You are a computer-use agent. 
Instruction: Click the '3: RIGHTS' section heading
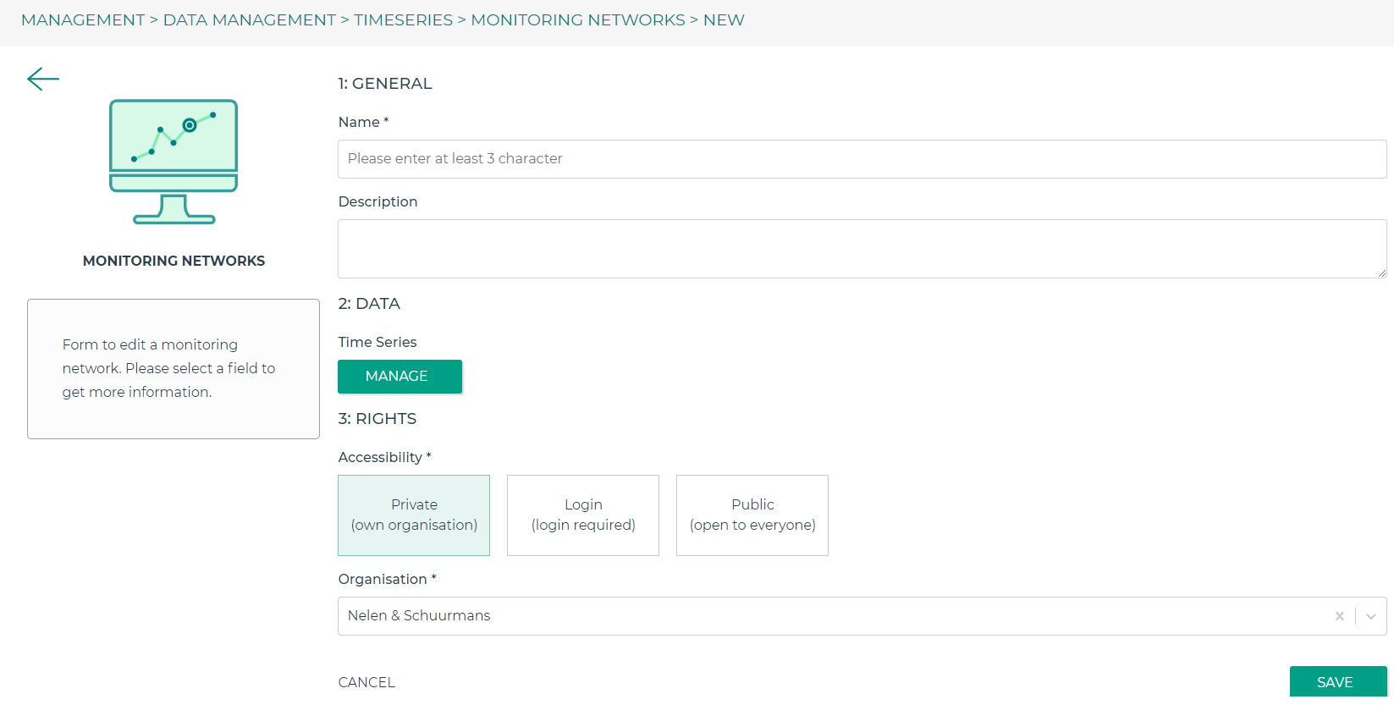point(377,419)
